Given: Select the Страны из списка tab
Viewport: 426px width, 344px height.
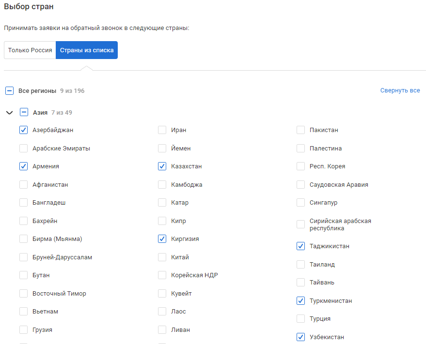Looking at the screenshot, I should [87, 50].
